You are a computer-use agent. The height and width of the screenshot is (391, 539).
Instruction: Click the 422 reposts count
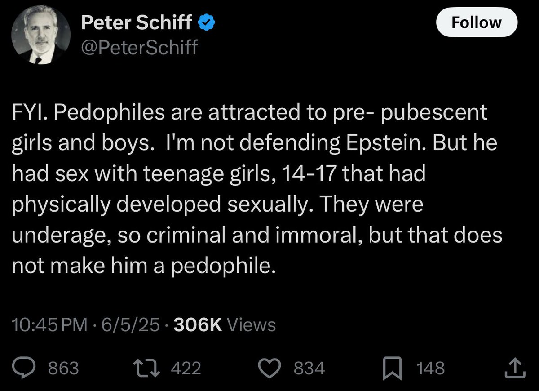point(186,369)
